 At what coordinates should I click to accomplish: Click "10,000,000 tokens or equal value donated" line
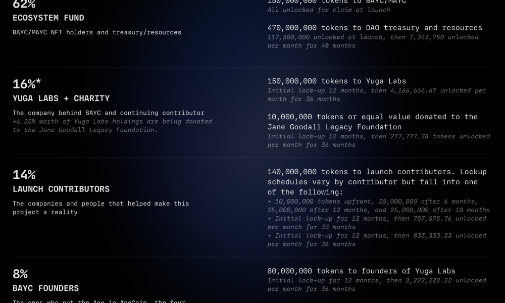(372, 122)
